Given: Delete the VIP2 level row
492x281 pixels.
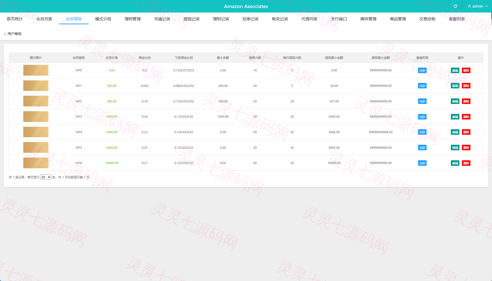Looking at the screenshot, I should [x=466, y=101].
